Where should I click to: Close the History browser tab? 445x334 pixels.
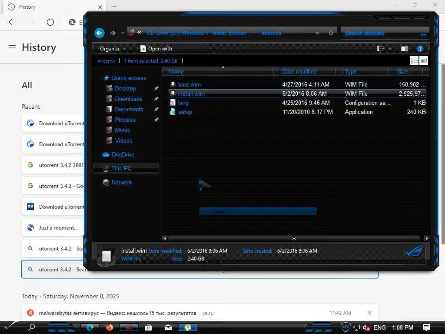pyautogui.click(x=100, y=7)
